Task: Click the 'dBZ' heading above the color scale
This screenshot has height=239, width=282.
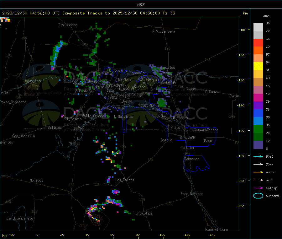Action: point(266,16)
